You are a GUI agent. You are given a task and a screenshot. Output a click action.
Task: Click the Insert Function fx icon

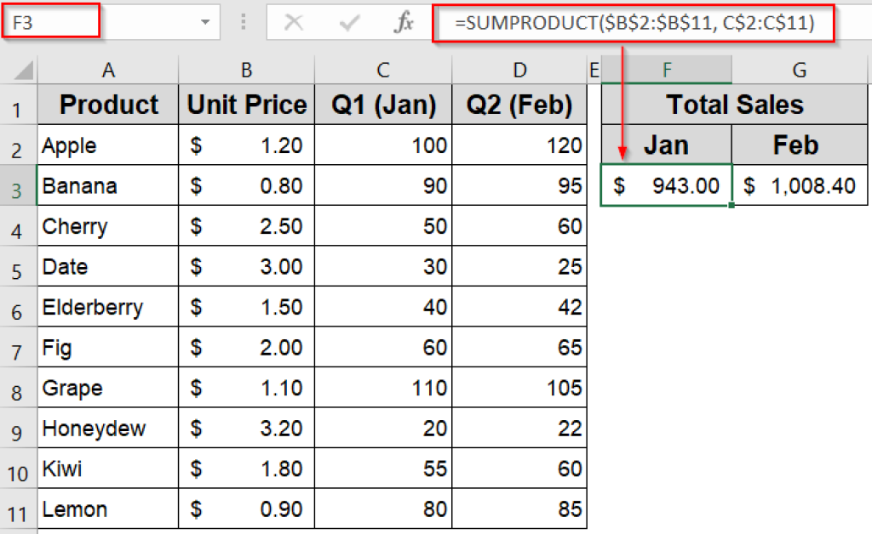[403, 23]
